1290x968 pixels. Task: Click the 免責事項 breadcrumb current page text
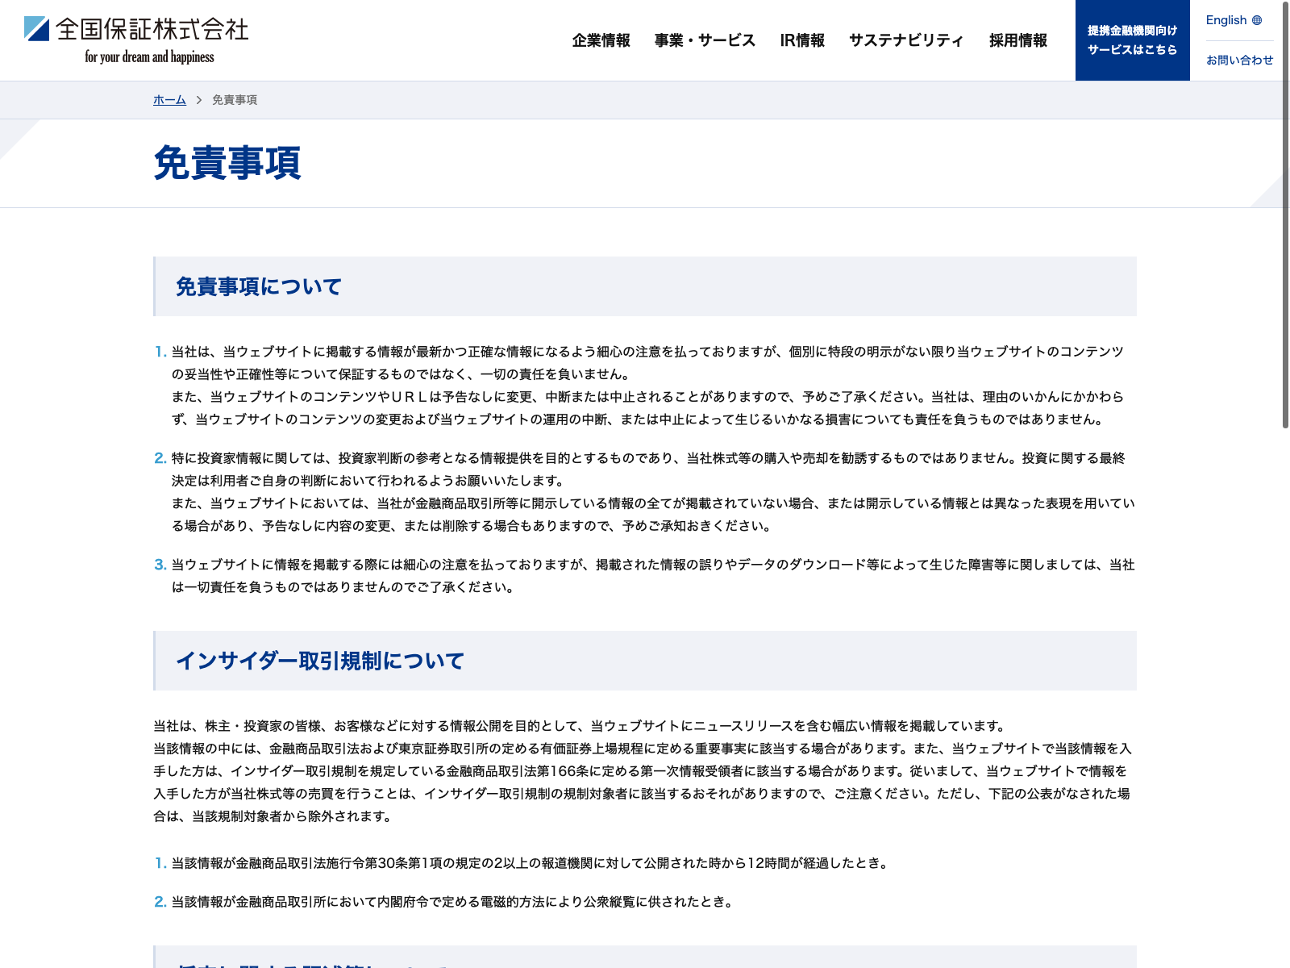pos(235,100)
